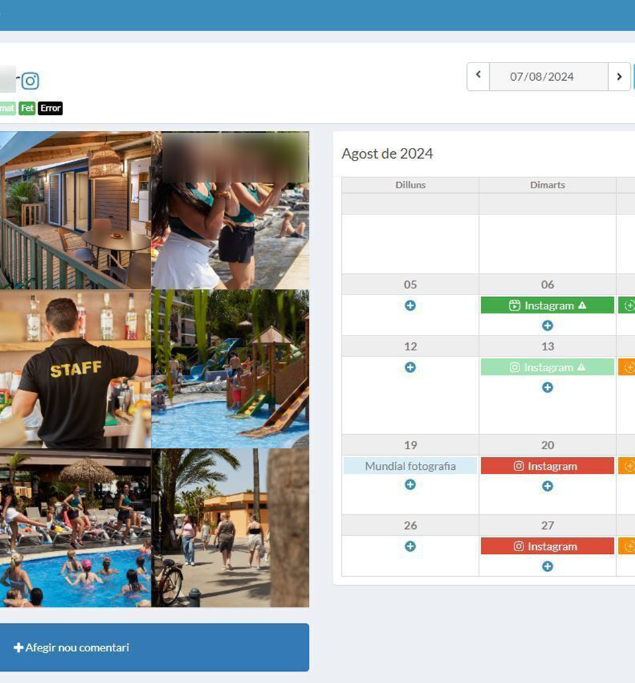Open the red Instagram post on day 20
The height and width of the screenshot is (683, 635).
tap(547, 466)
